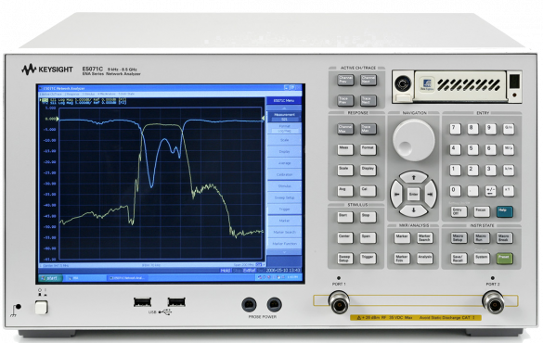This screenshot has width=543, height=343.
Task: Tap numeric key 0 on entry keypad
Action: pyautogui.click(x=455, y=191)
